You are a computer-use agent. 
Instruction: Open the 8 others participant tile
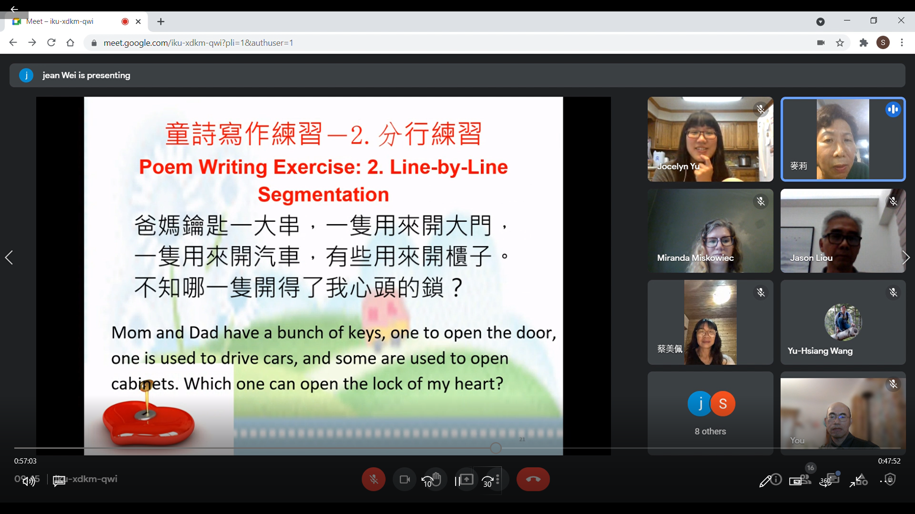[x=710, y=413]
